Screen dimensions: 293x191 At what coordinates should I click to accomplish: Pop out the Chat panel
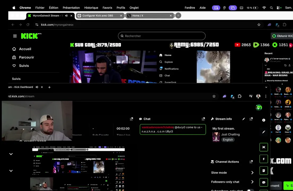click(203, 119)
